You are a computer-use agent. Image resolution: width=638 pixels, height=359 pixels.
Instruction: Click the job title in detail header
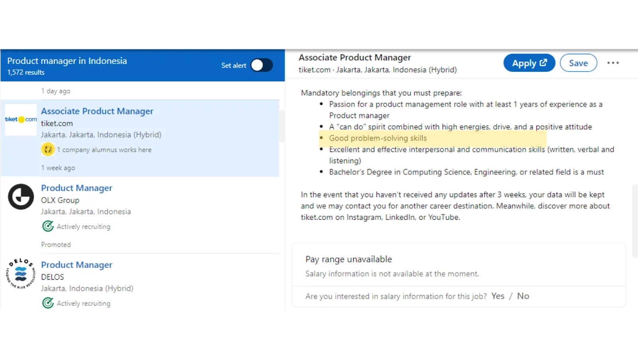(x=354, y=58)
